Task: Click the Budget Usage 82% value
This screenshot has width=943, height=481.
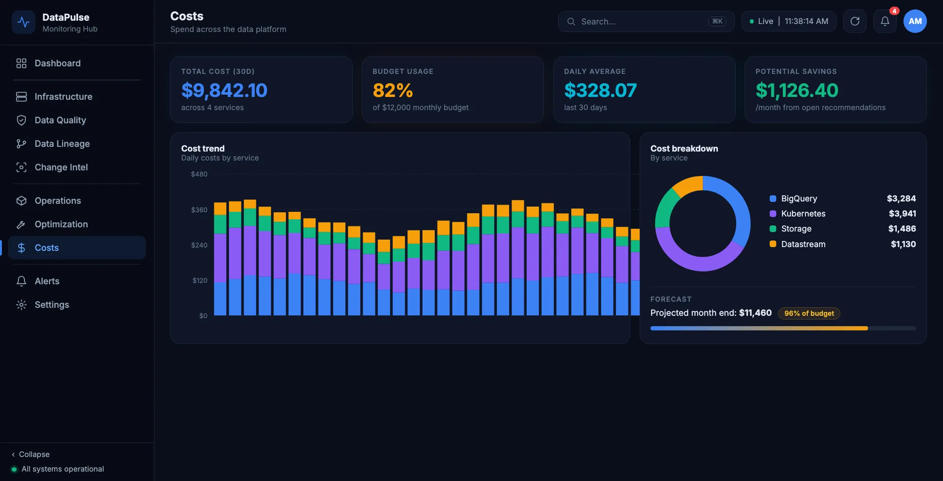Action: (x=393, y=90)
